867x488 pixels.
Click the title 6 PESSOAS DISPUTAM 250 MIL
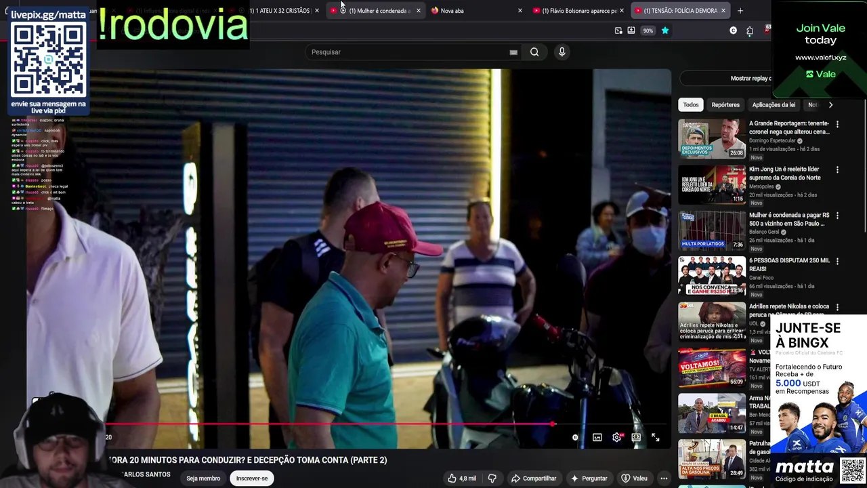click(789, 264)
